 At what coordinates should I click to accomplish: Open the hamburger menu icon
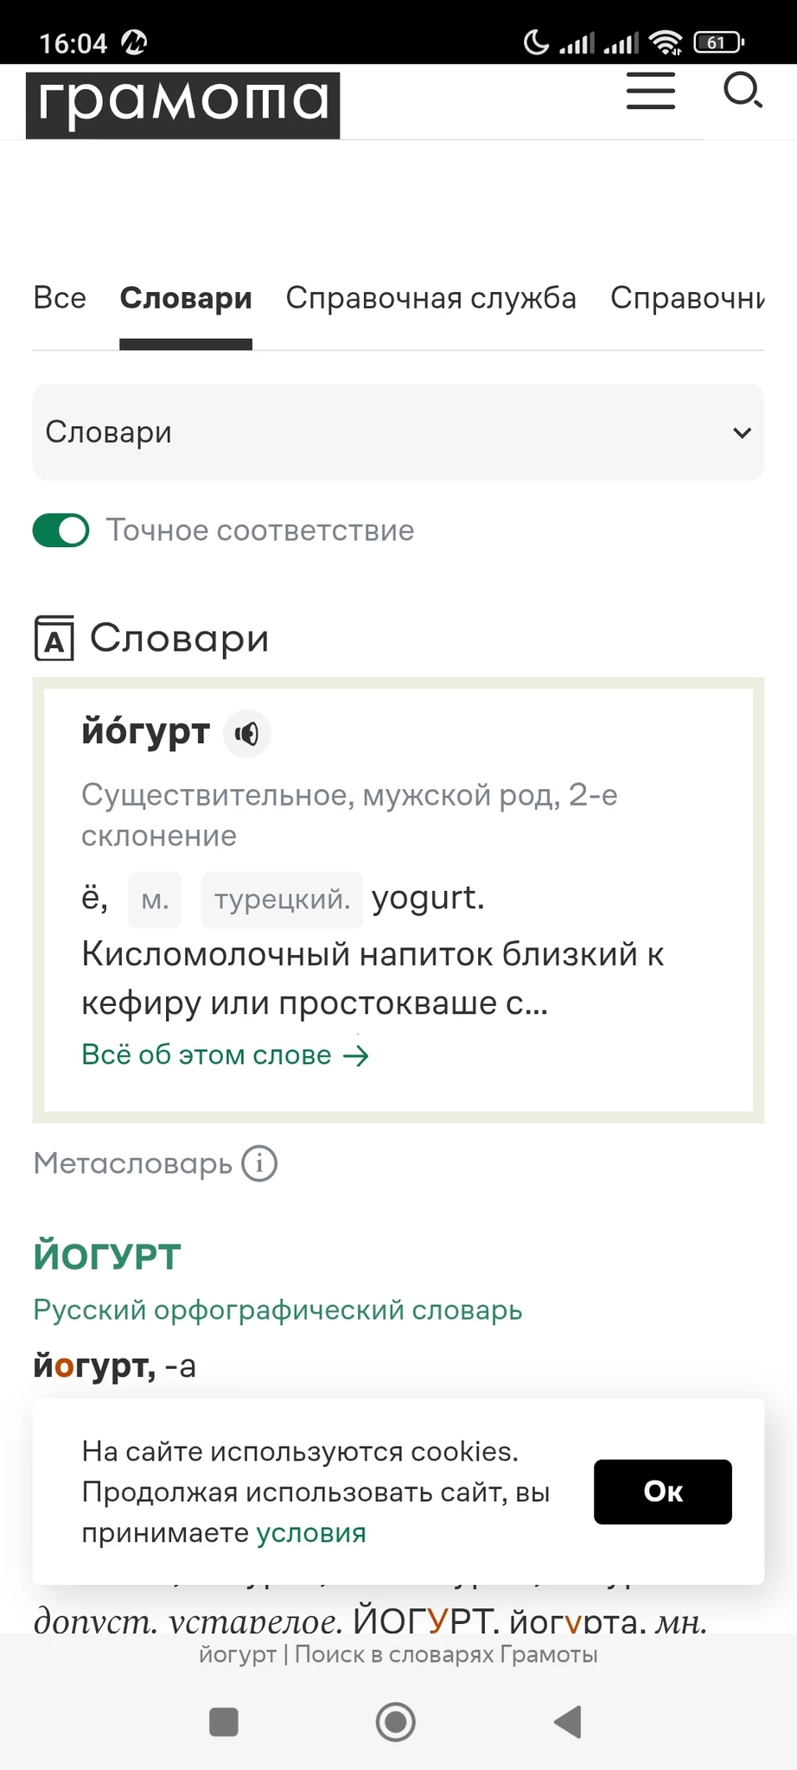(650, 91)
